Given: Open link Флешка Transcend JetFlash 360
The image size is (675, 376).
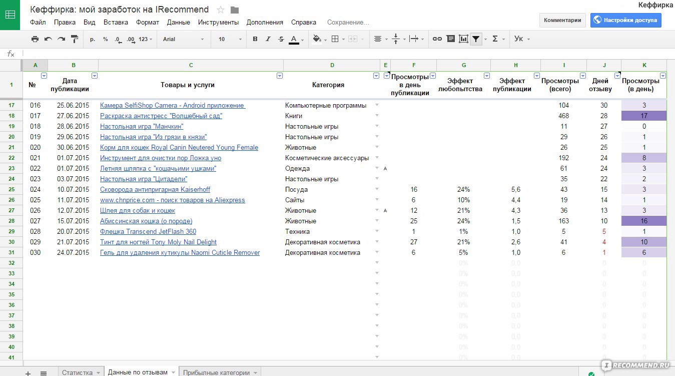Looking at the screenshot, I should point(148,231).
